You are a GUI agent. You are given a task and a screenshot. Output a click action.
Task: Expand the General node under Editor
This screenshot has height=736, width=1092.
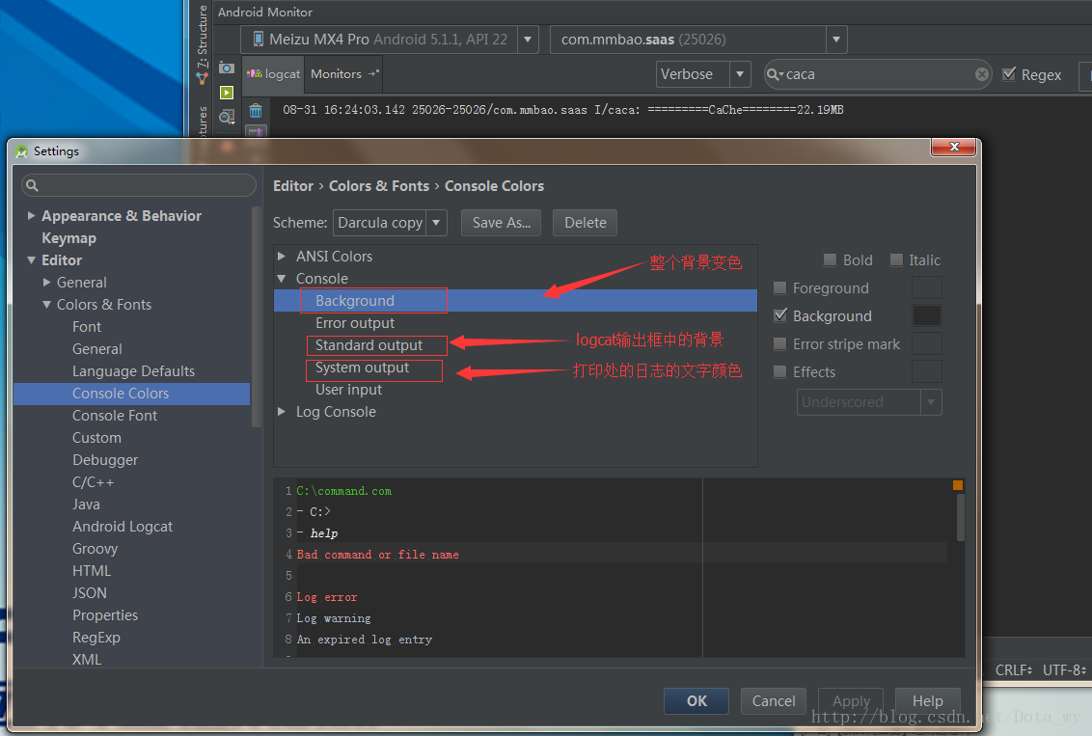click(x=46, y=282)
